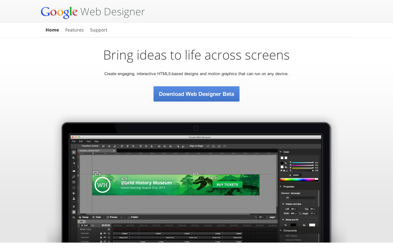This screenshot has height=248, width=393.
Task: Open the Edit menu in Web Designer
Action: [x=81, y=141]
